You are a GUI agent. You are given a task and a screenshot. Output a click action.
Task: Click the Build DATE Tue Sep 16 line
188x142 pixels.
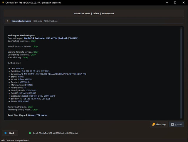tap(31, 99)
